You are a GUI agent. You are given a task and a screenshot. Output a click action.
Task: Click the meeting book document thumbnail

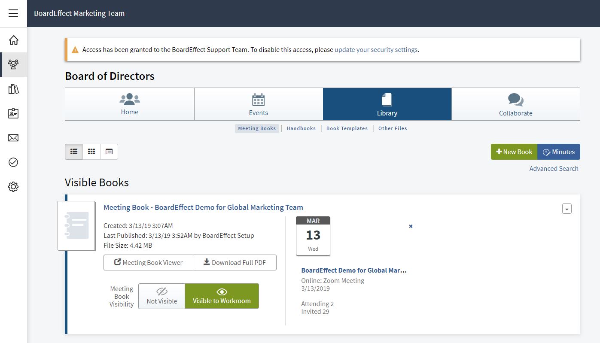(x=76, y=226)
